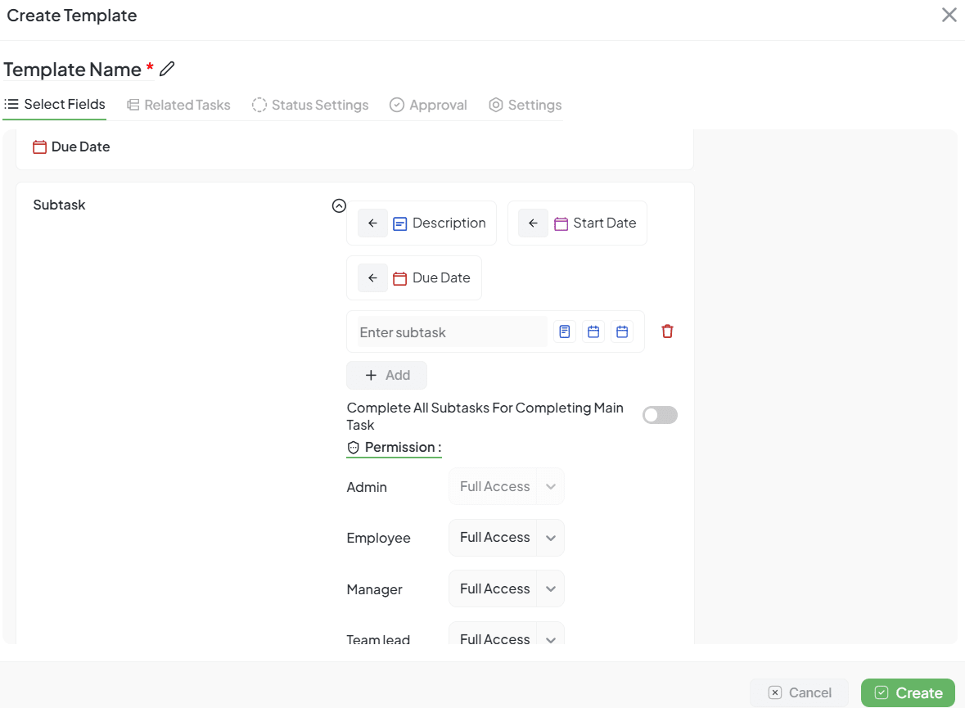Click the red calendar icon beside Due Date field

point(38,147)
